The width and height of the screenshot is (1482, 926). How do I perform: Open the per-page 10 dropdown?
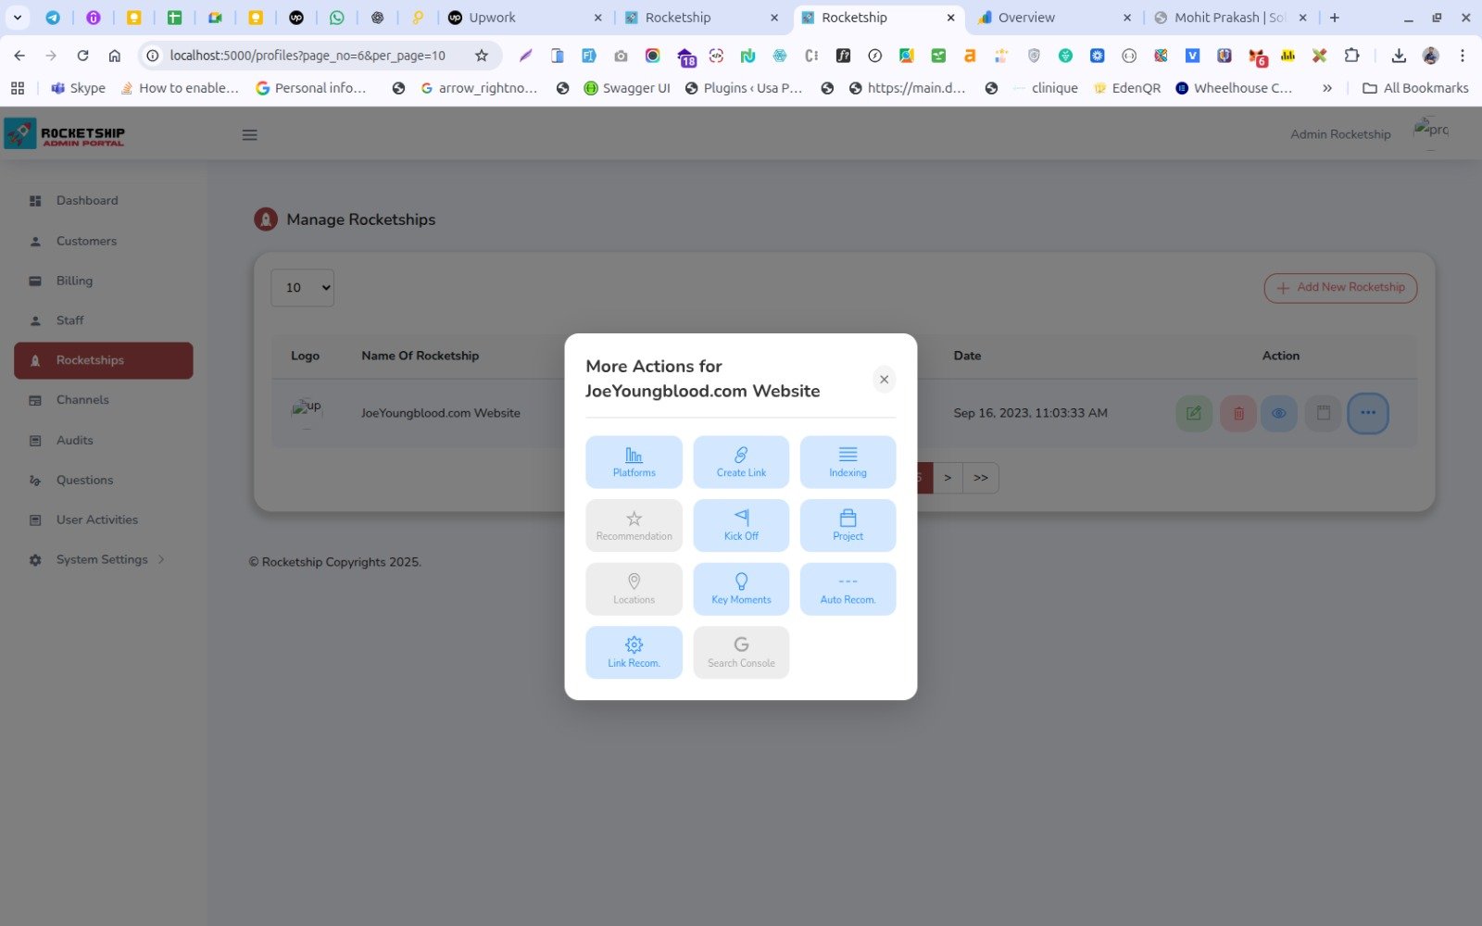pyautogui.click(x=302, y=288)
